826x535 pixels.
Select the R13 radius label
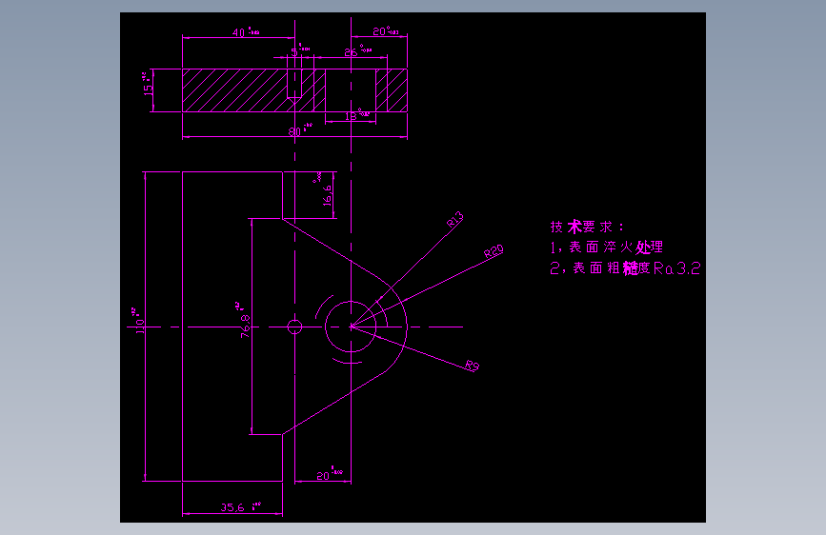click(x=455, y=220)
